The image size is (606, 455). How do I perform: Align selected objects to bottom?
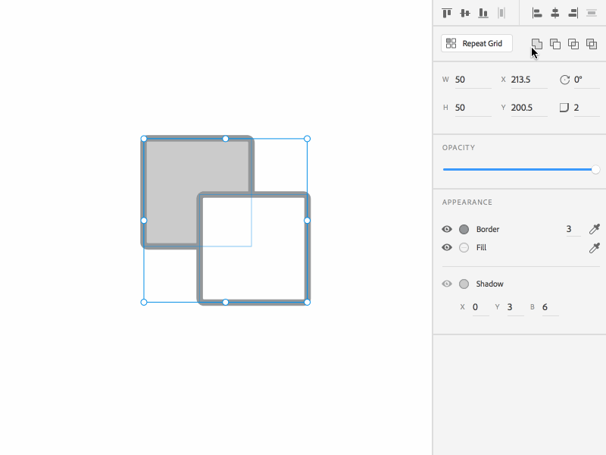point(483,13)
